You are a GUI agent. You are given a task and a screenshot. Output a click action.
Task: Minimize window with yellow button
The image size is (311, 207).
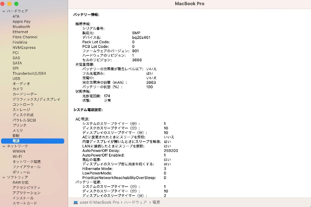click(9, 4)
